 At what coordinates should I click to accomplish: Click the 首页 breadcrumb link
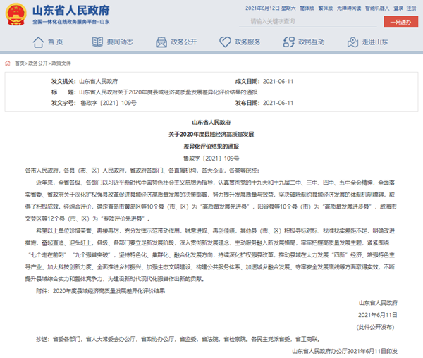click(20, 63)
